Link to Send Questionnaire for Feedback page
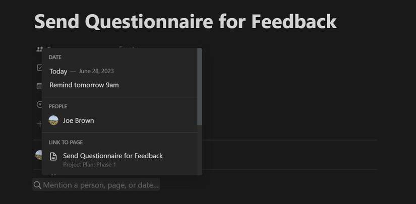Viewport: 416px width, 204px height. click(x=113, y=156)
